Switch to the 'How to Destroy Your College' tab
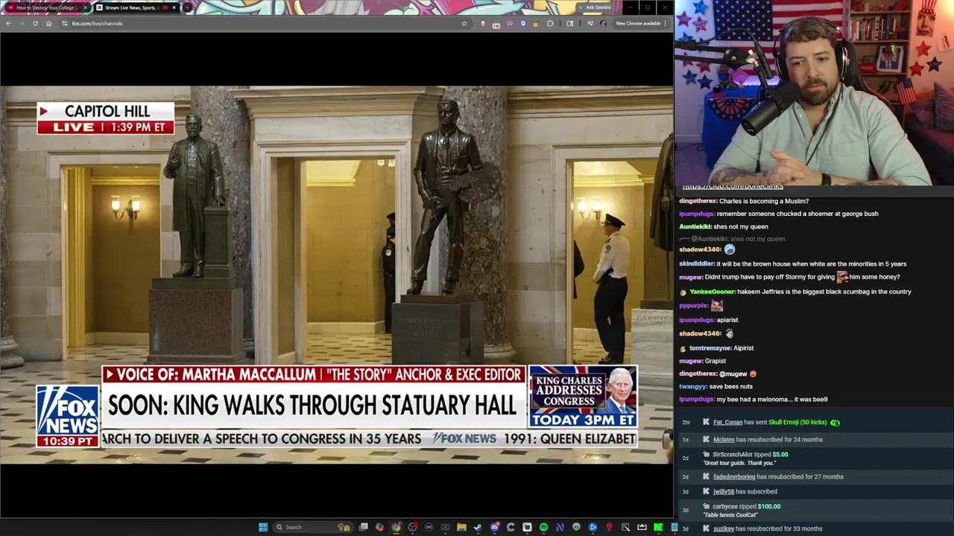The height and width of the screenshot is (536, 954). (x=45, y=7)
